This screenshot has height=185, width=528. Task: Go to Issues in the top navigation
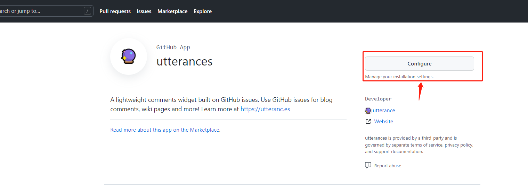[x=144, y=11]
